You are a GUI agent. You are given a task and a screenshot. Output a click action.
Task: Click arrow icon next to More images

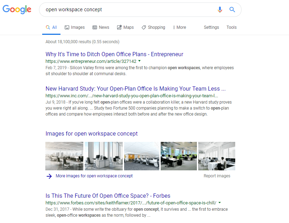point(49,176)
